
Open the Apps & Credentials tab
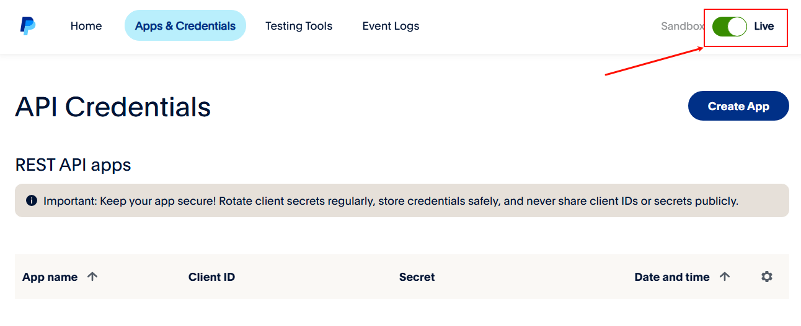(x=185, y=26)
